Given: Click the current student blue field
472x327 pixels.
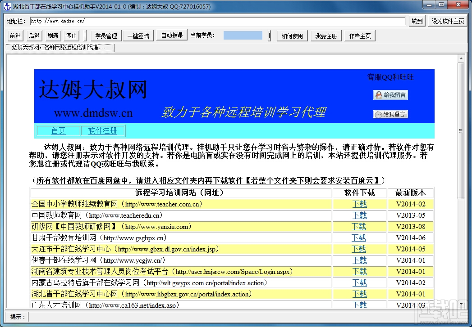Looking at the screenshot, I should coord(243,35).
